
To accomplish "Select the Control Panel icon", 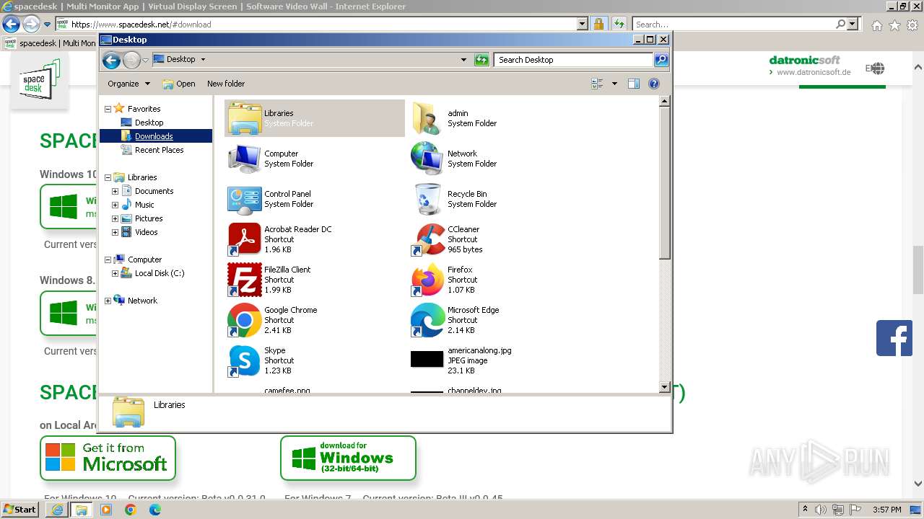I will (244, 199).
